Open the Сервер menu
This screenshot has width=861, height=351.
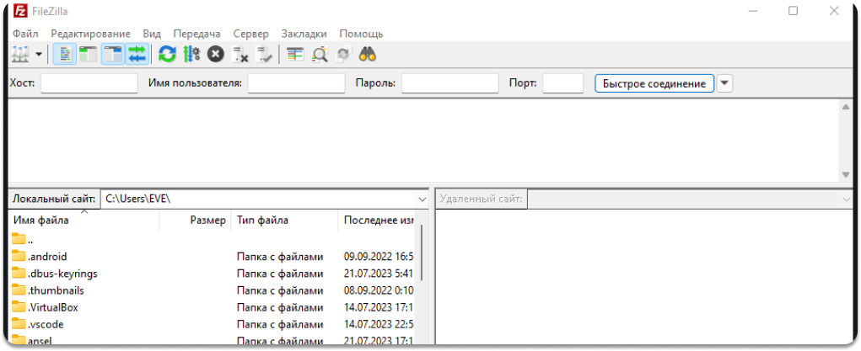250,34
